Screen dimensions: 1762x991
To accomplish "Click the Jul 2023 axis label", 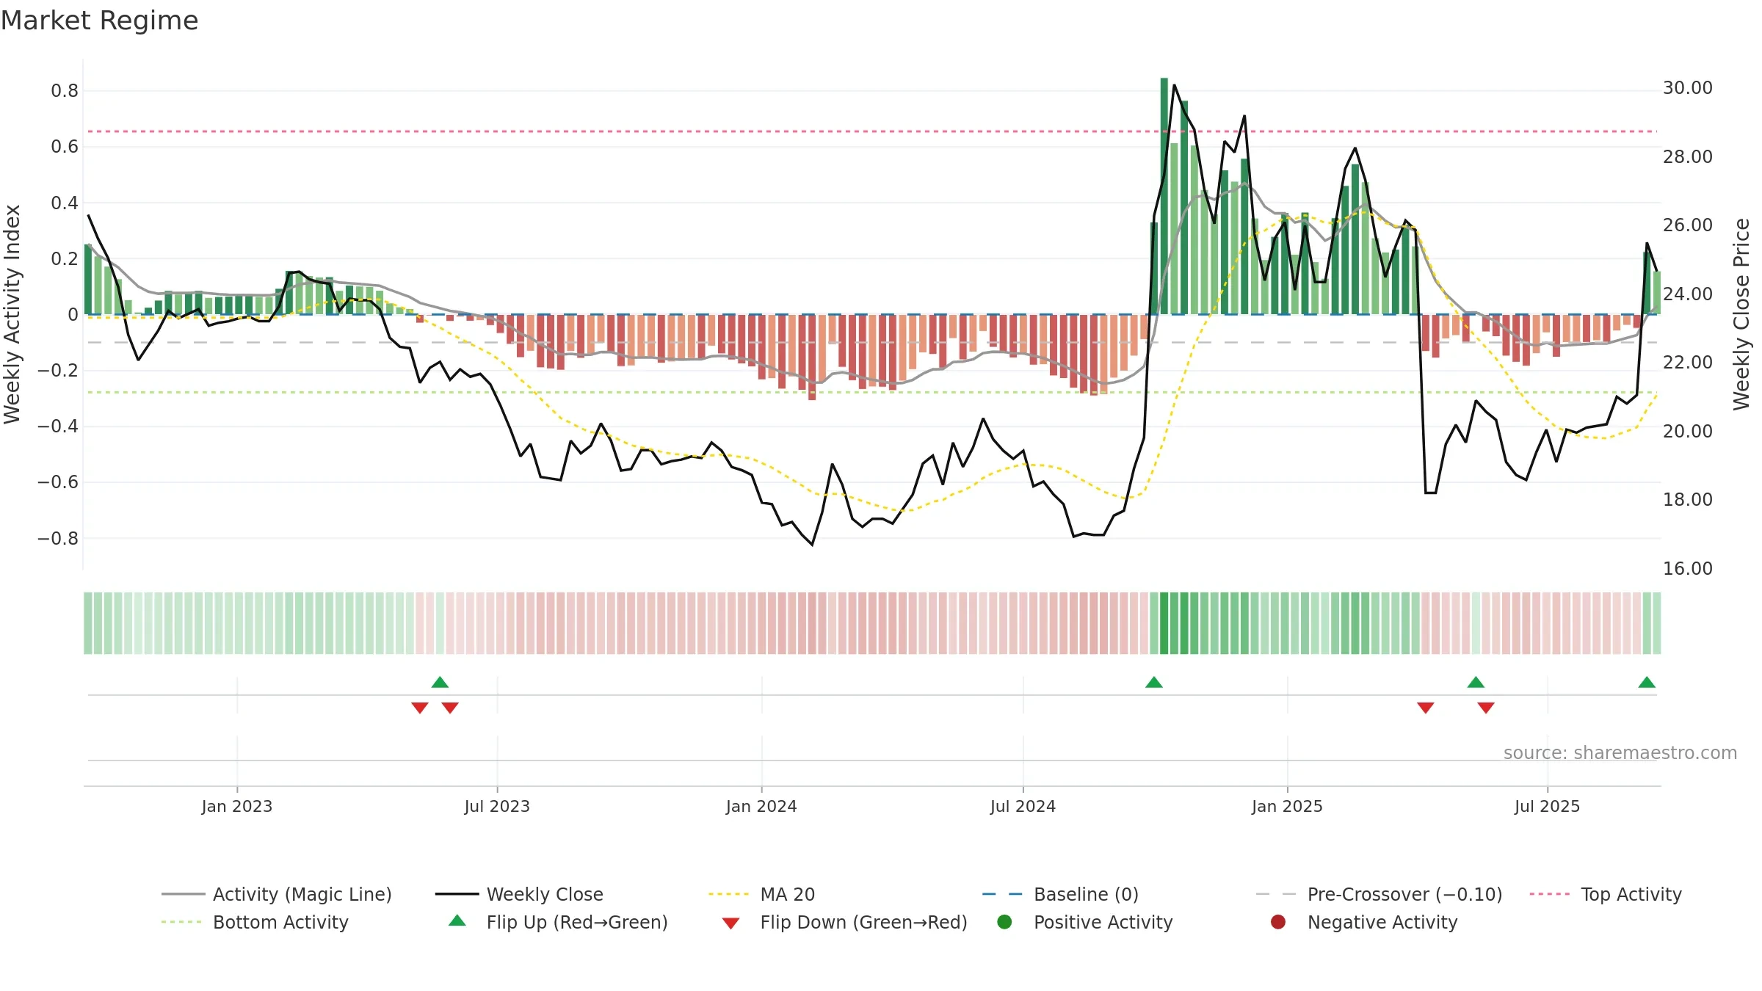I will pyautogui.click(x=497, y=806).
